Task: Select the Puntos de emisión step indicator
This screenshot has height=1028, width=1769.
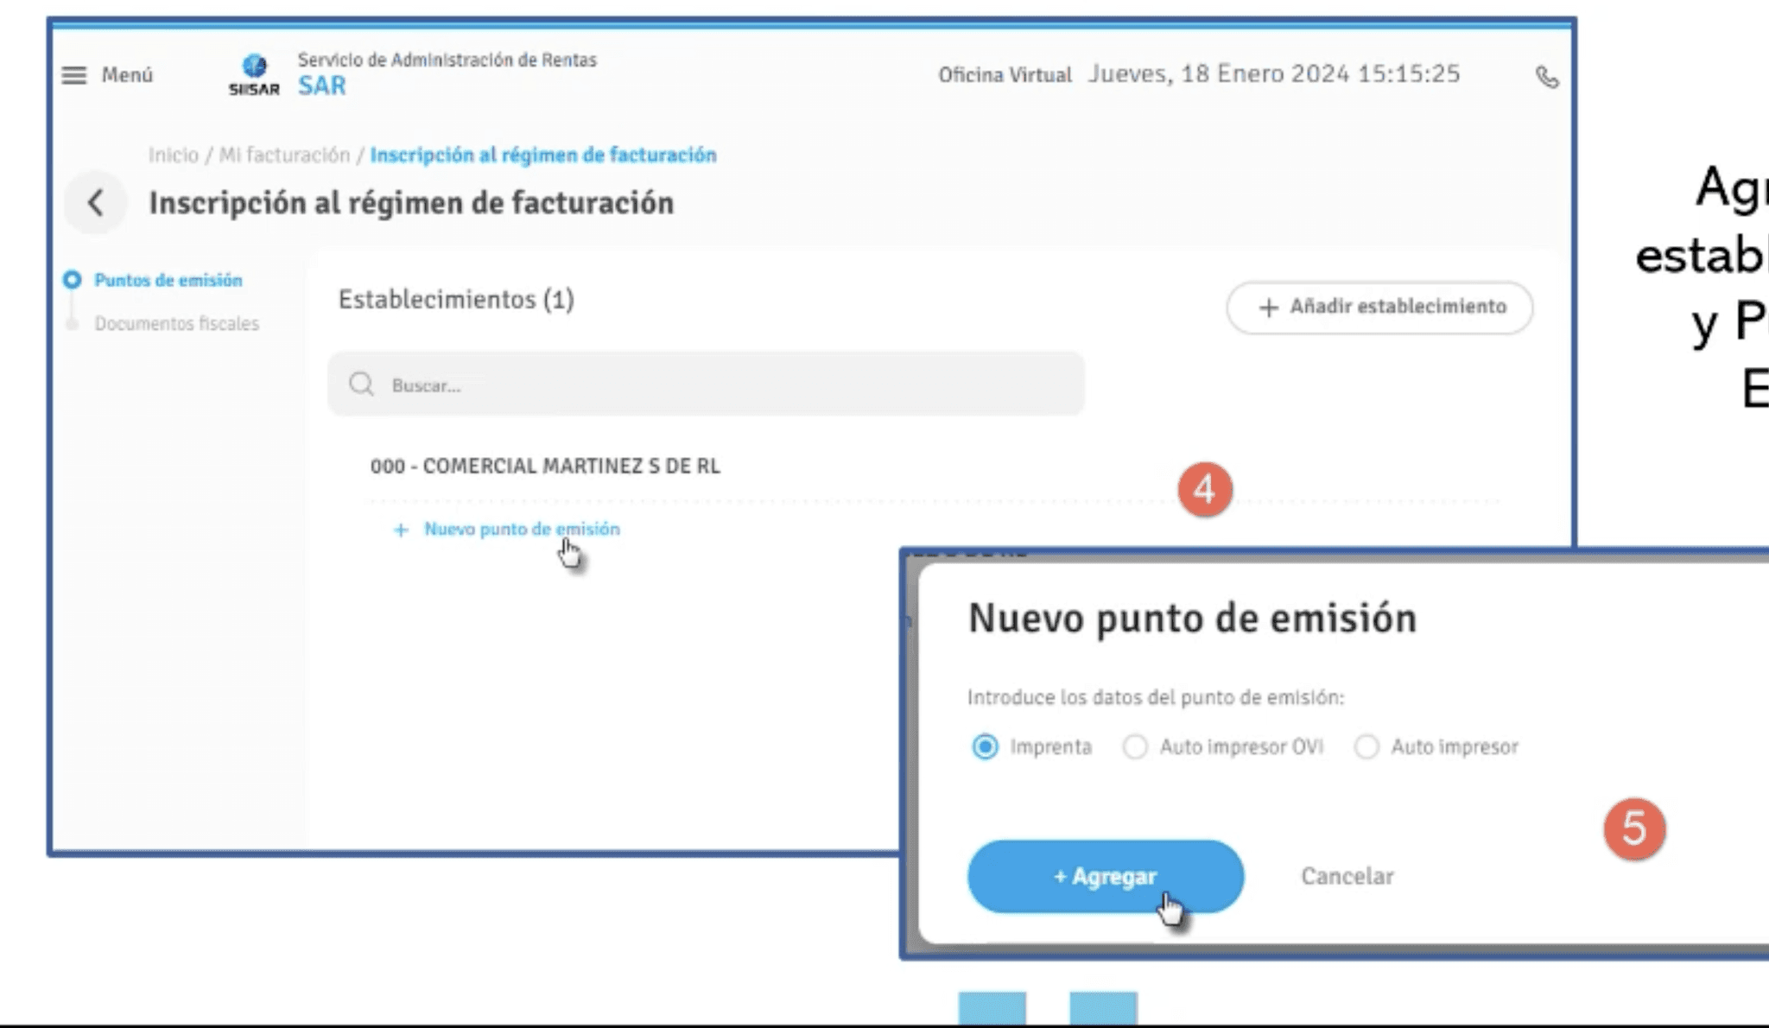Action: 168,280
